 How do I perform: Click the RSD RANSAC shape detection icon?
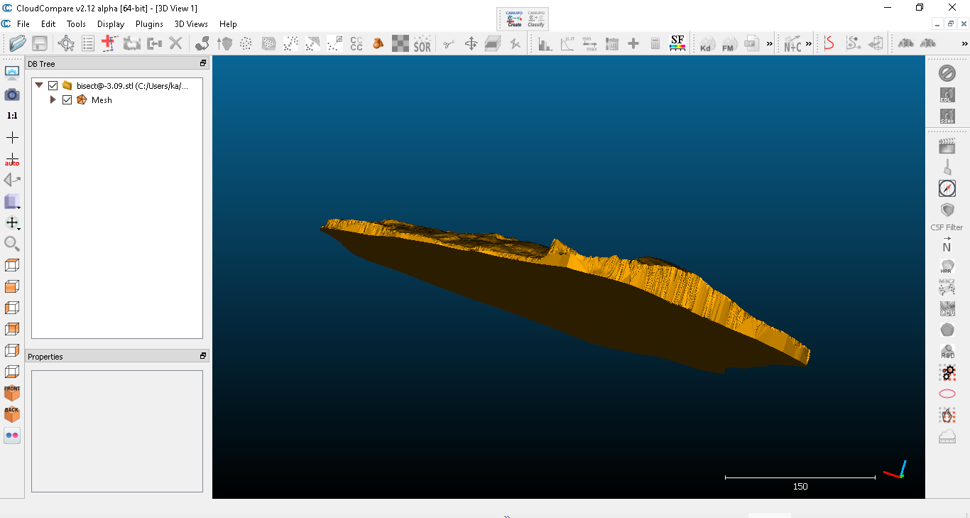click(947, 351)
